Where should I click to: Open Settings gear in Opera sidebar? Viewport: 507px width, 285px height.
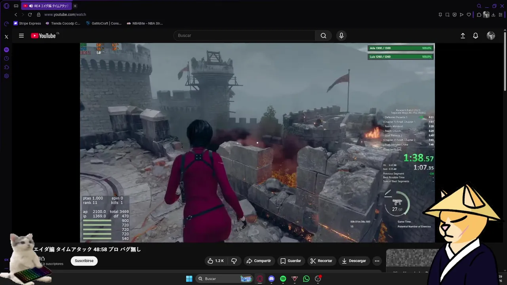pos(6,76)
